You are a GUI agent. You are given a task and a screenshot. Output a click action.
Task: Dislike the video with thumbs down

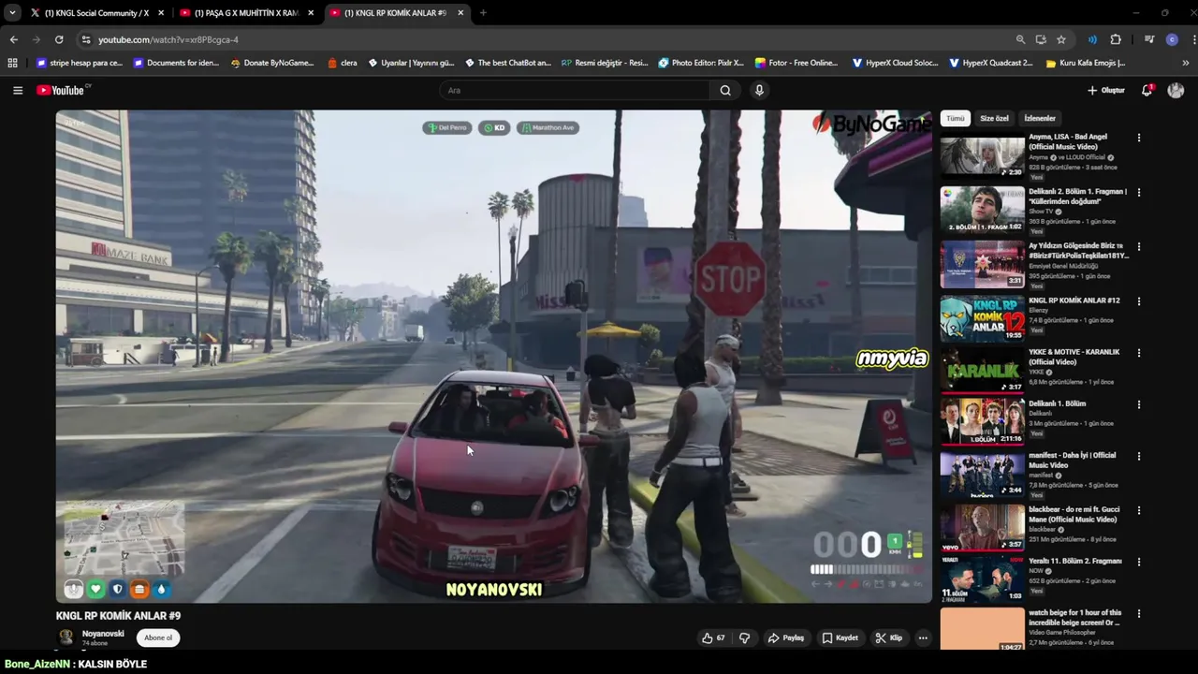click(745, 637)
